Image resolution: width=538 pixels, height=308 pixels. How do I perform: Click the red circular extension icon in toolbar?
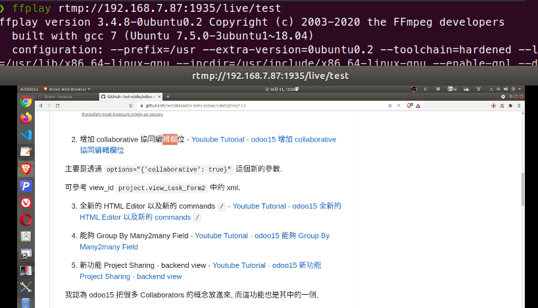493,106
